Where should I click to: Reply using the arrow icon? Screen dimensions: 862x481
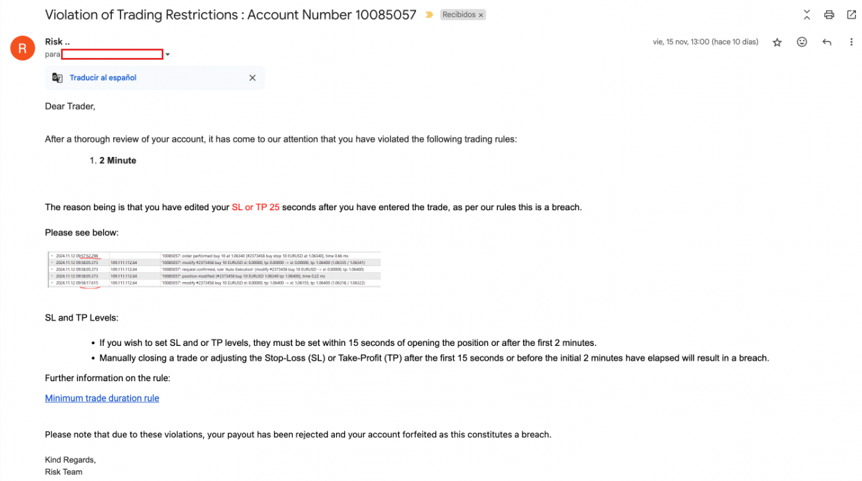827,42
